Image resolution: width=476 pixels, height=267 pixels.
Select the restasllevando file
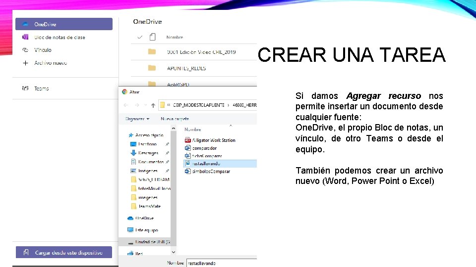(x=206, y=164)
